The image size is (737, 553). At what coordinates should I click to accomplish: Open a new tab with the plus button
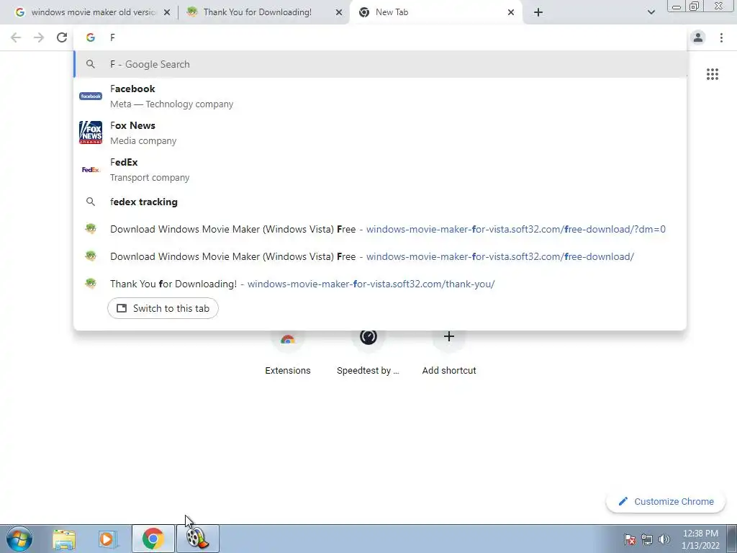click(538, 13)
